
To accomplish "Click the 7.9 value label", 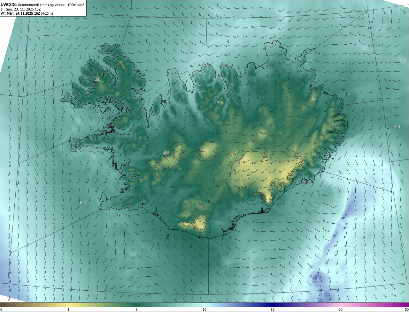I will [77, 120].
